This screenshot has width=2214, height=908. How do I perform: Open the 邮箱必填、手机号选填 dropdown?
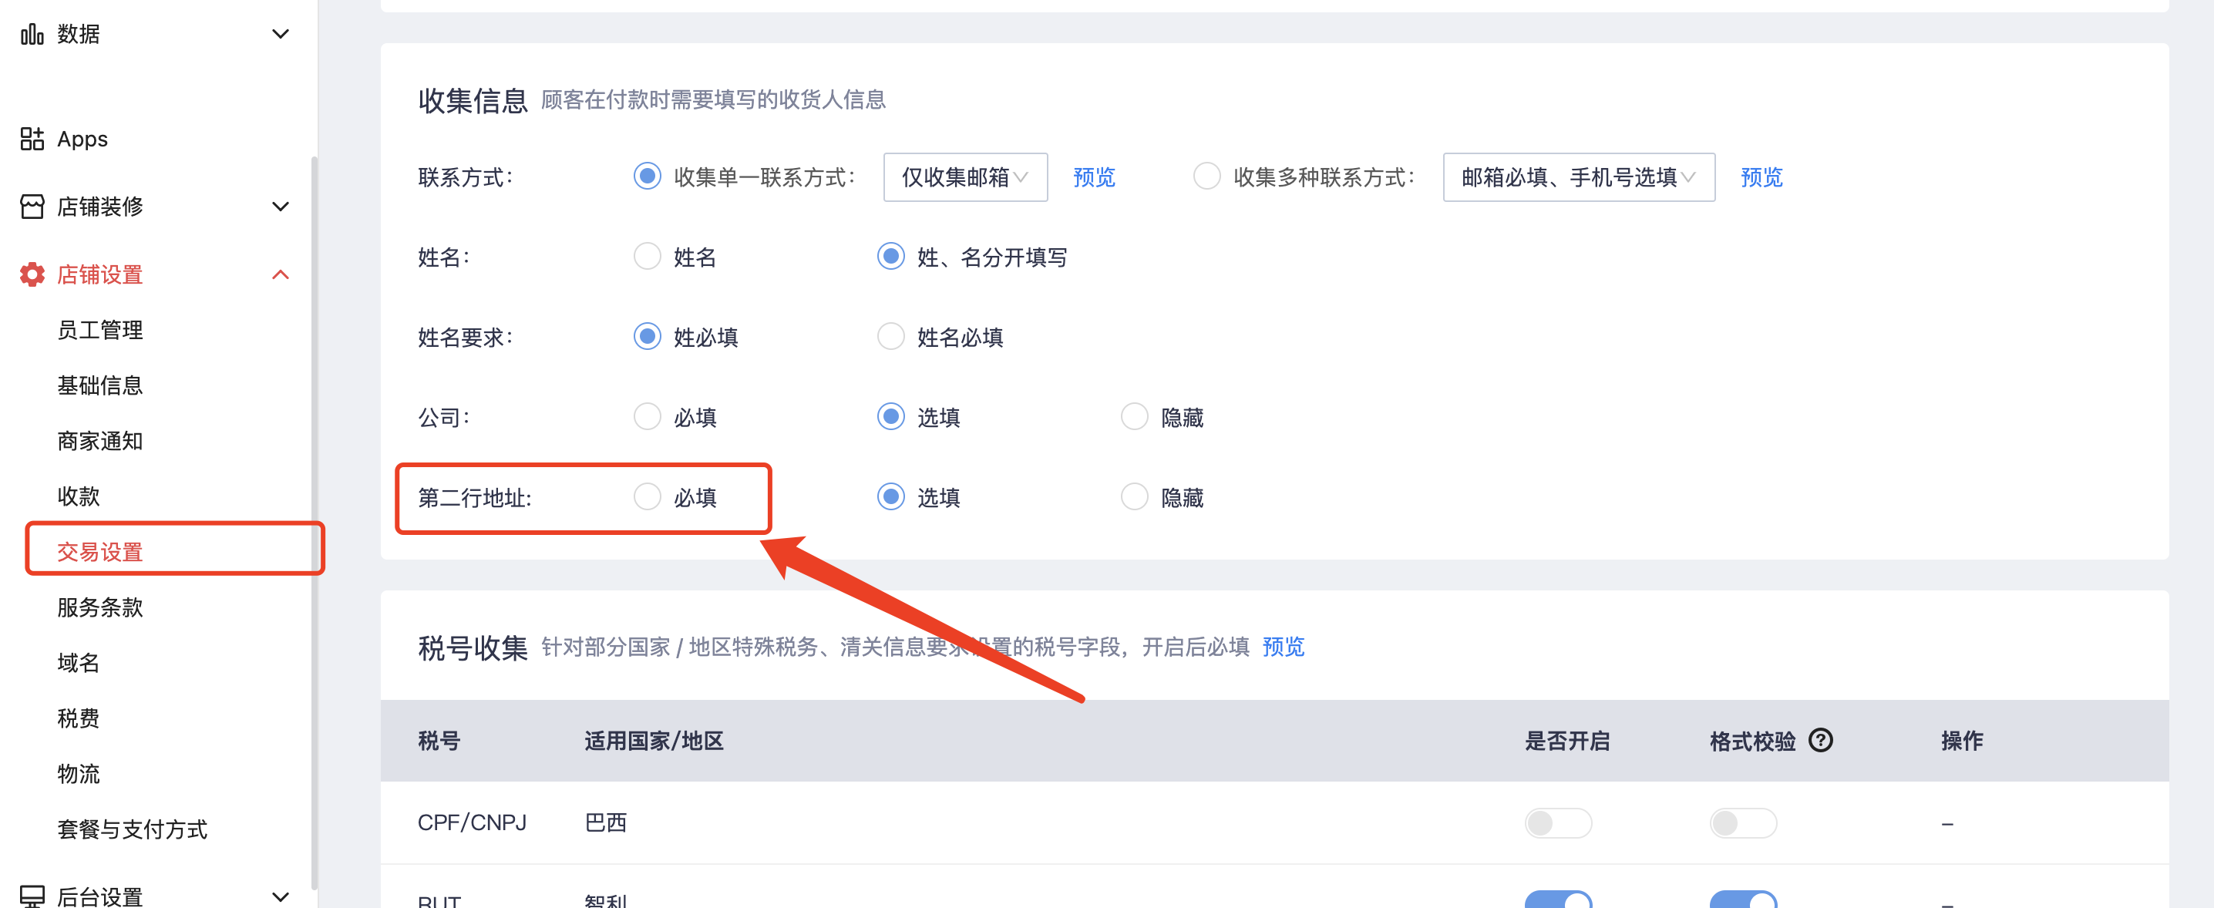(x=1578, y=177)
